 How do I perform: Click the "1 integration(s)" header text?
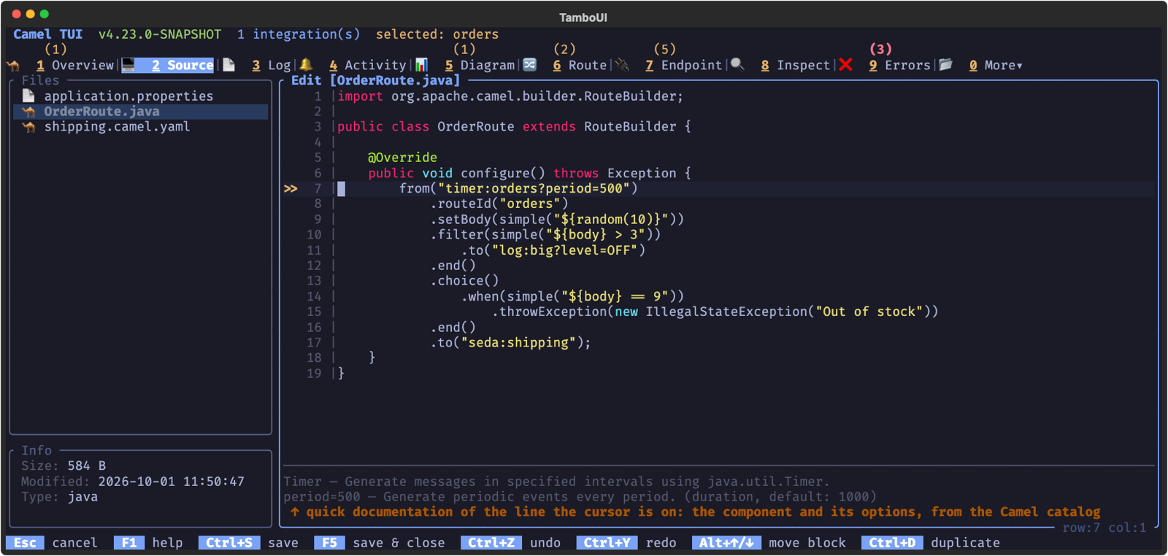(299, 34)
